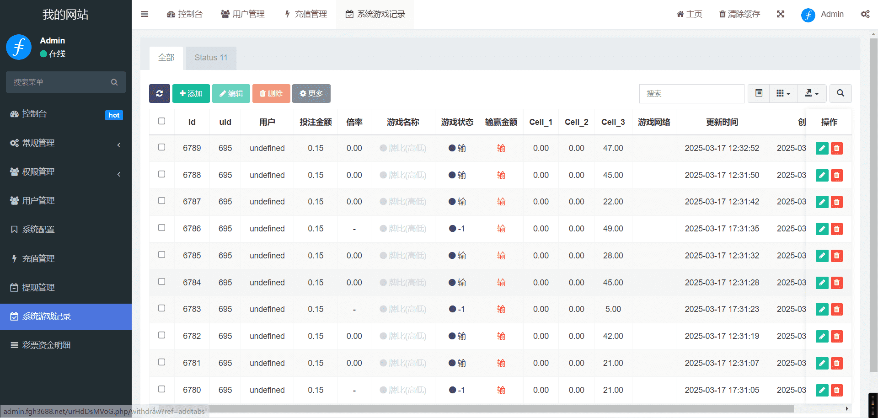Open the settings gears icon at top right
878x418 pixels.
(865, 14)
